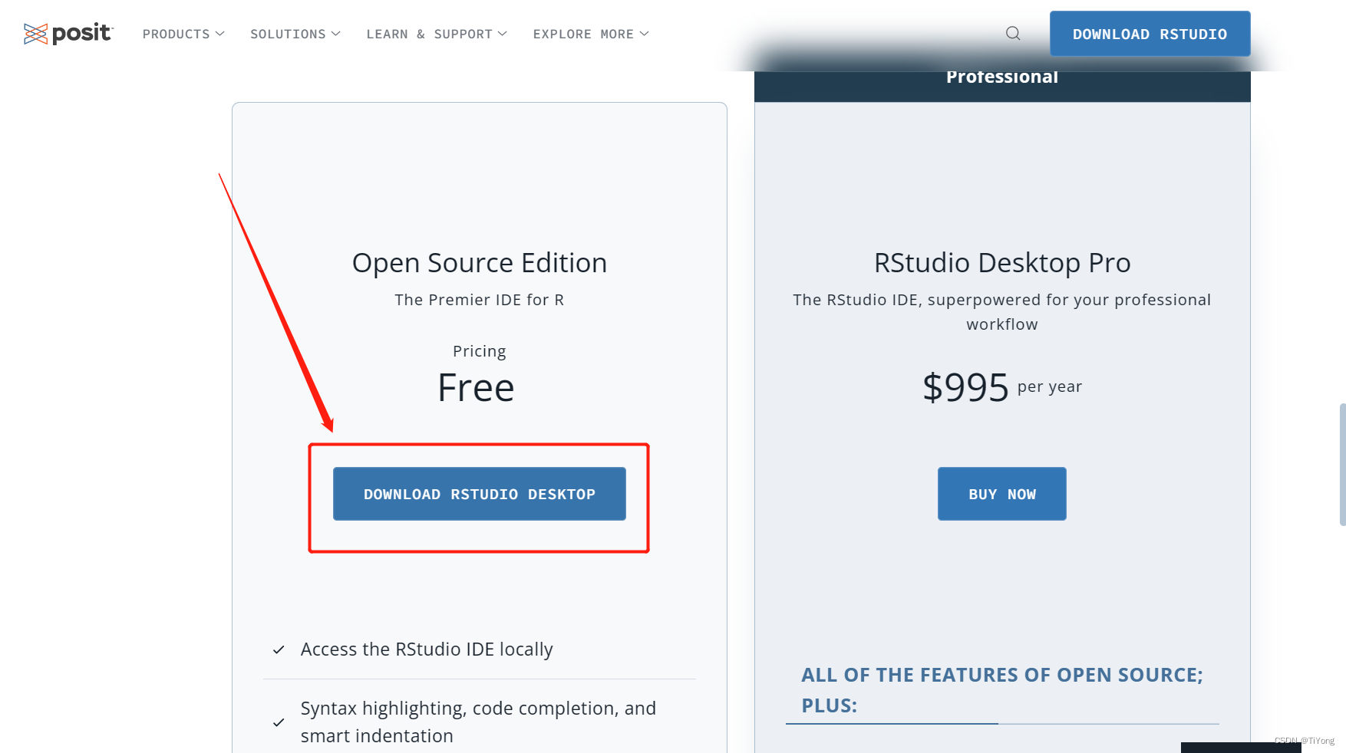Open the Explore More menu
Image resolution: width=1346 pixels, height=753 pixels.
pos(591,34)
